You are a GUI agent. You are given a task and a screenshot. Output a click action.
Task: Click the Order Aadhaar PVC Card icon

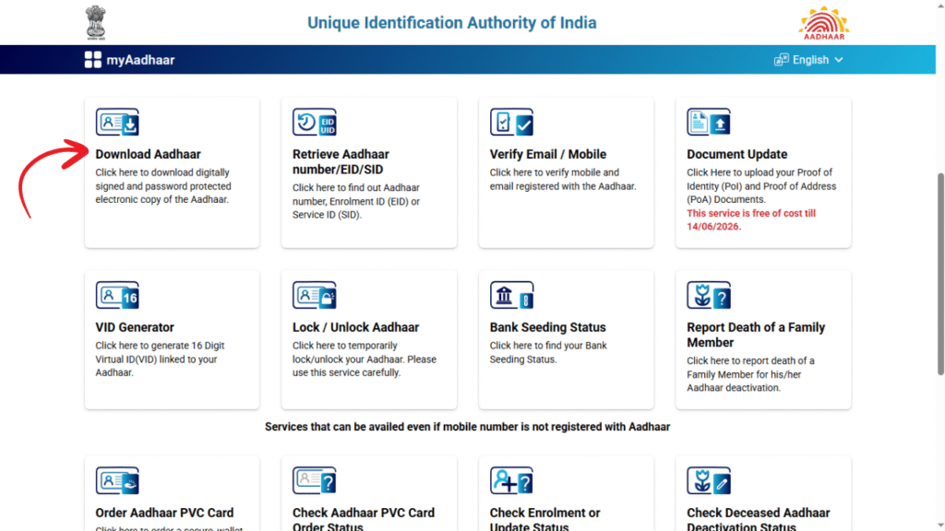pos(117,480)
